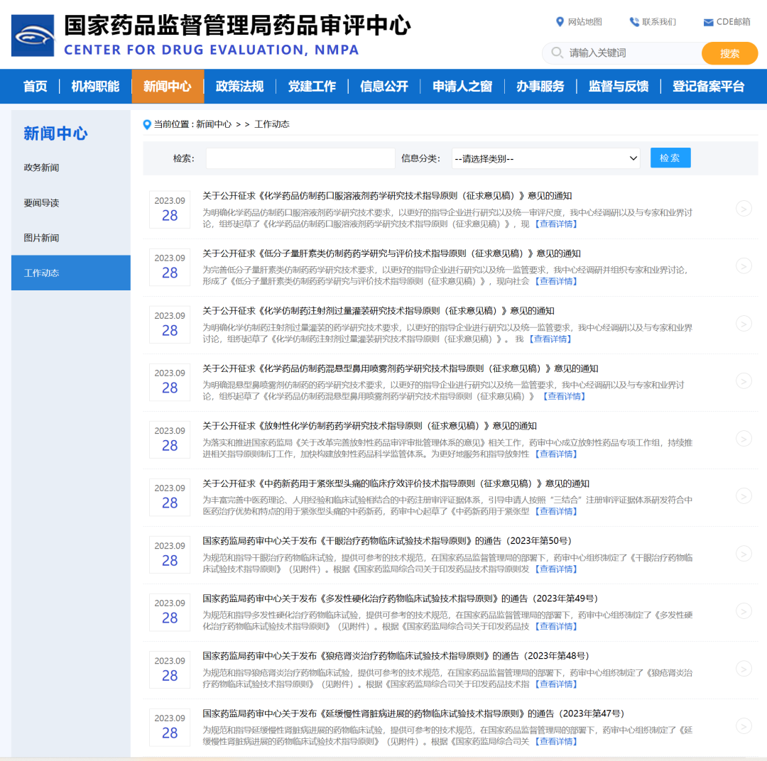This screenshot has height=761, width=767.
Task: Open 狼疮肾炎 2023年第48号 title
Action: pyautogui.click(x=396, y=655)
